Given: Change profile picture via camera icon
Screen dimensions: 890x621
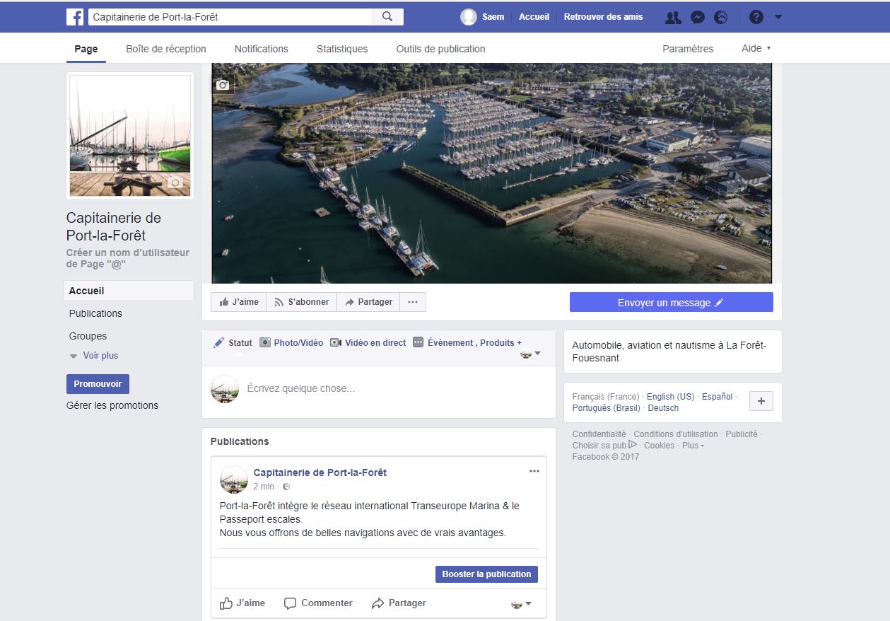Looking at the screenshot, I should (175, 183).
